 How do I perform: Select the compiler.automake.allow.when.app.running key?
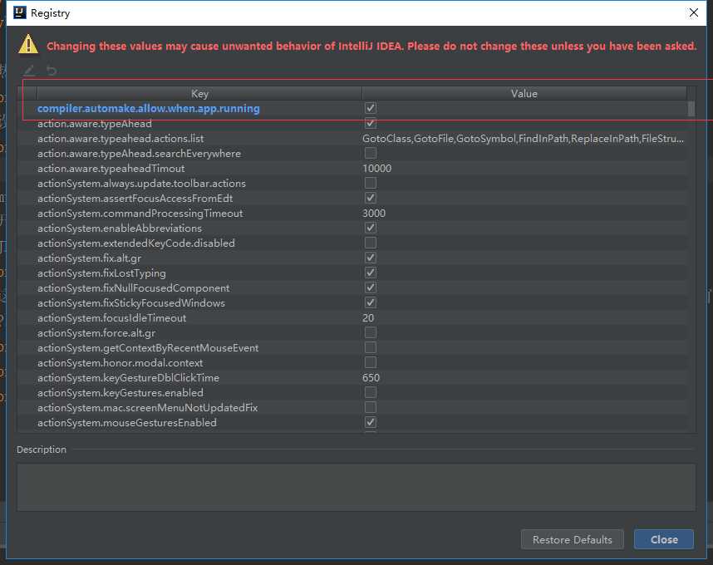point(149,109)
